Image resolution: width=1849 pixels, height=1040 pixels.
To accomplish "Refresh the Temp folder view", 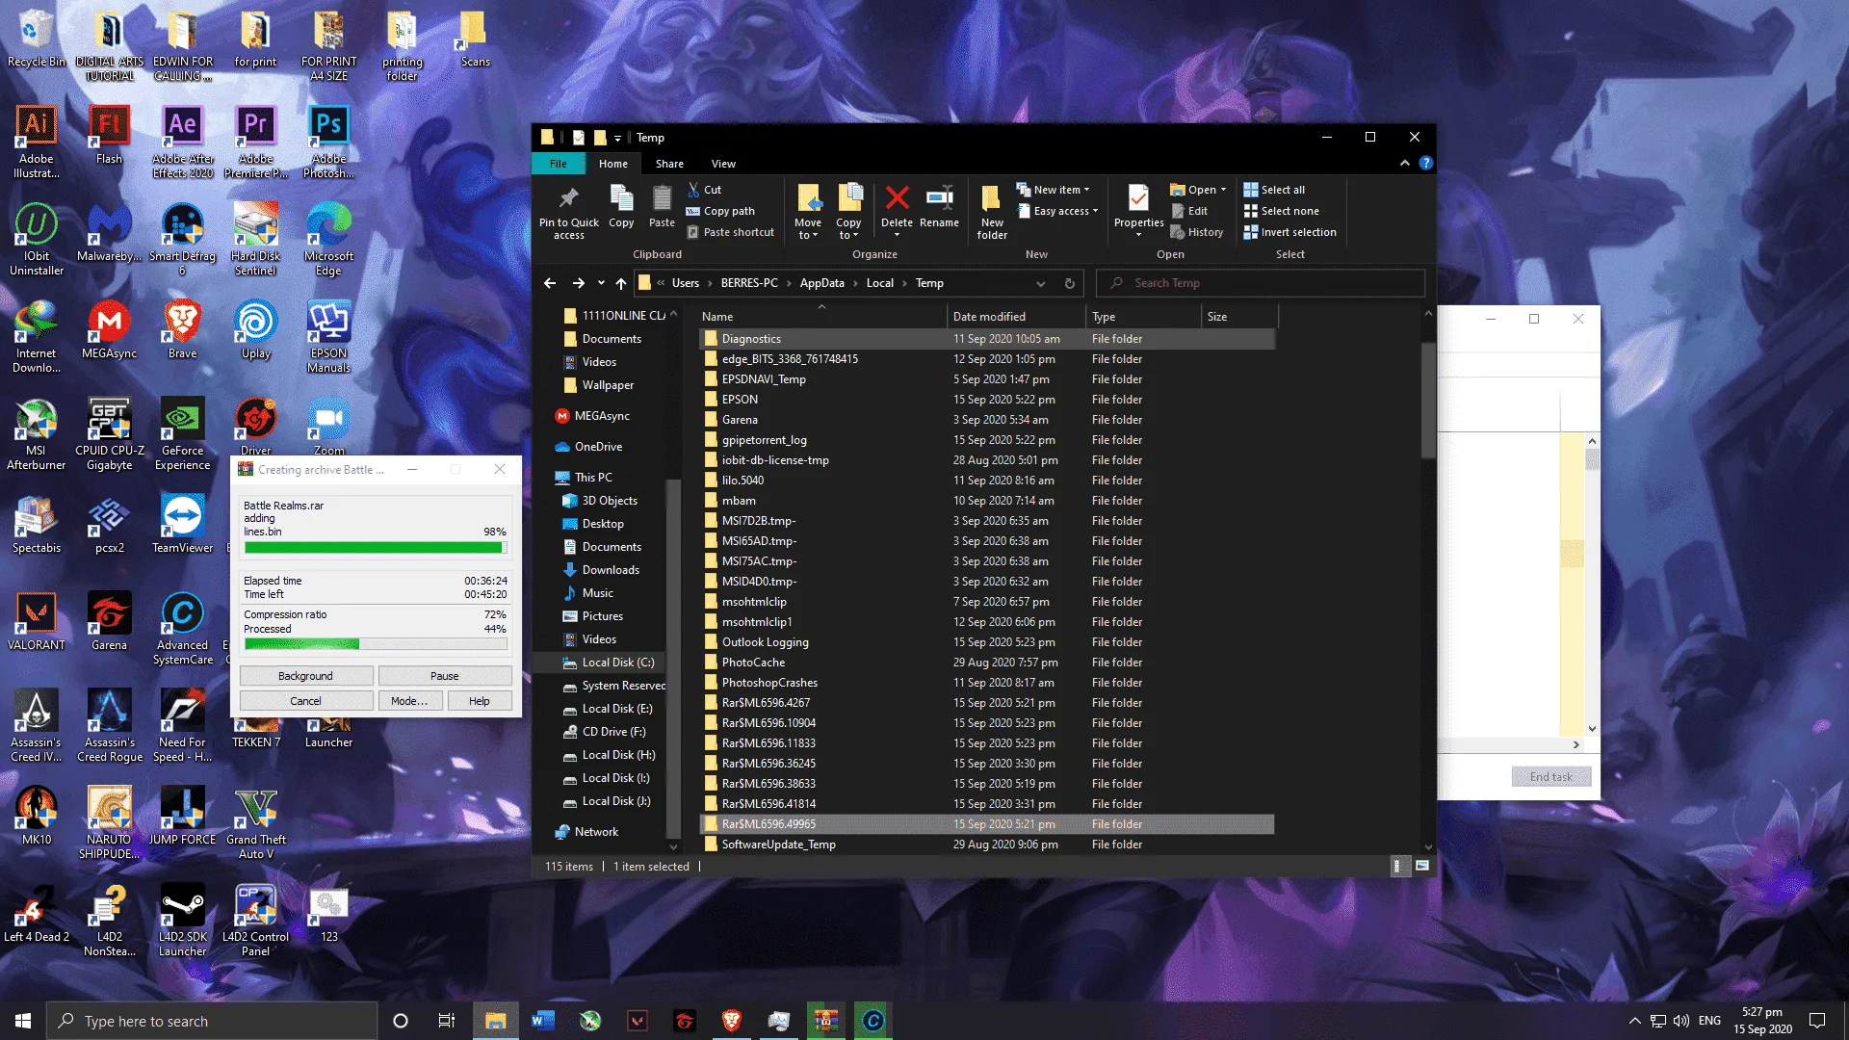I will (x=1069, y=283).
